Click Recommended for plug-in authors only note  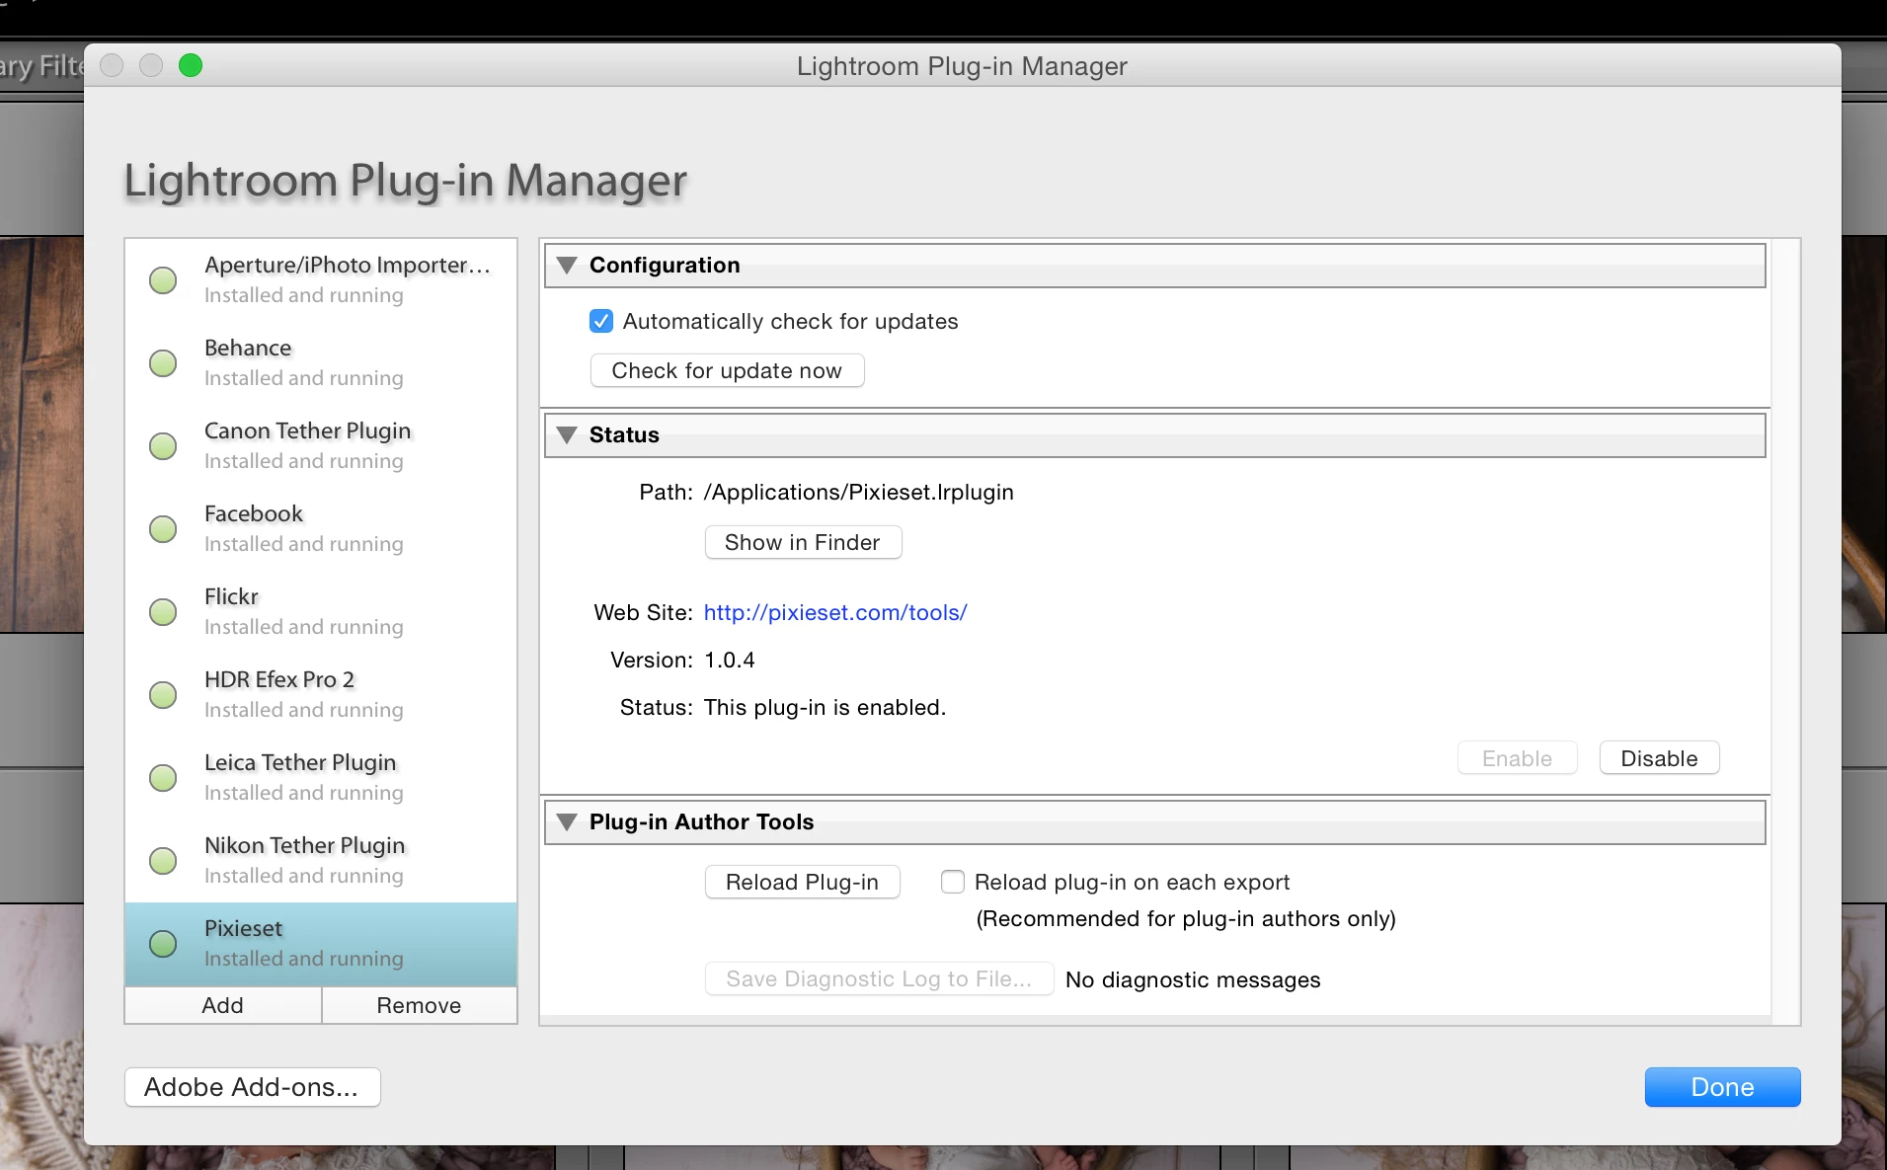click(1186, 918)
